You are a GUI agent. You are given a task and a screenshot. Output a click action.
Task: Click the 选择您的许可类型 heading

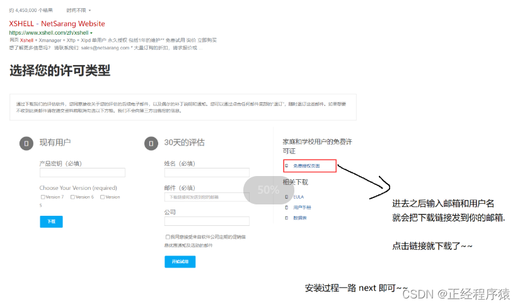coord(60,71)
